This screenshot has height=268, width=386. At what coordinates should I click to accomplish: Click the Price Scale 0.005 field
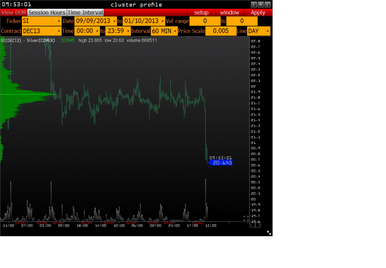(221, 31)
